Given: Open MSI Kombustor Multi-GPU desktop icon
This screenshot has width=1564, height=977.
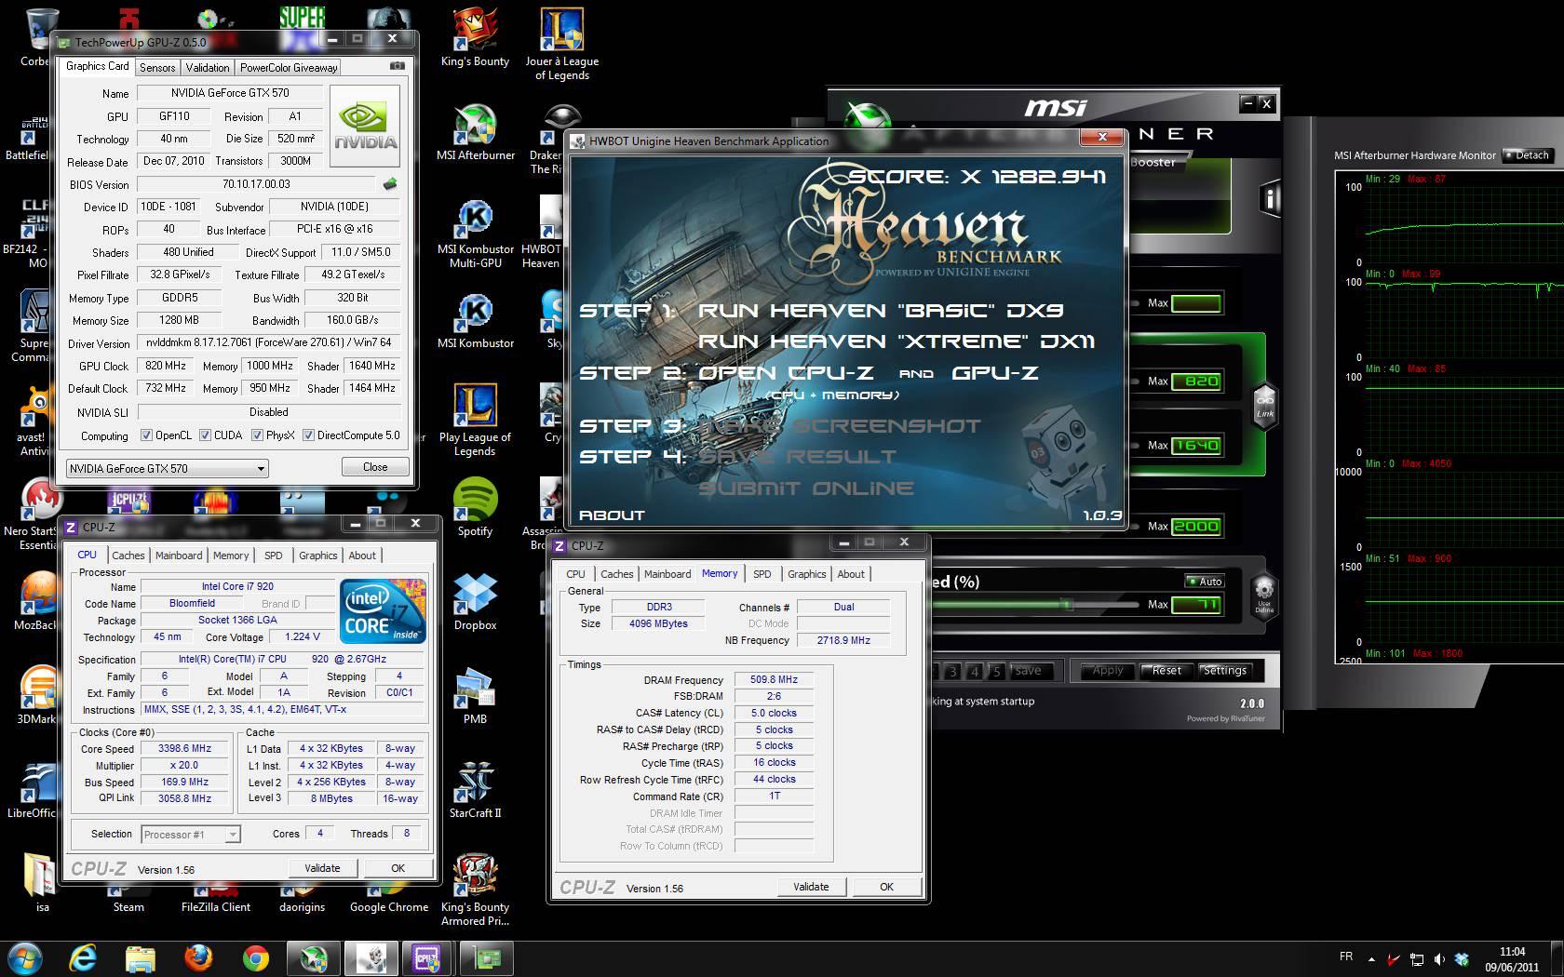Looking at the screenshot, I should pyautogui.click(x=475, y=234).
